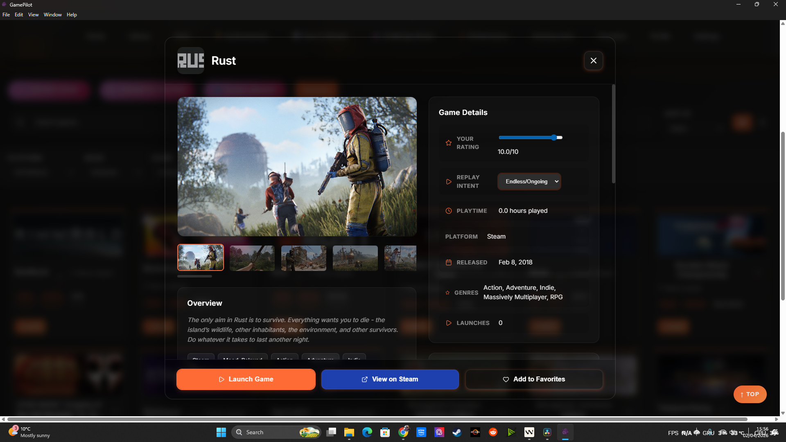
Task: Click the orange TOP scroll button
Action: [750, 394]
